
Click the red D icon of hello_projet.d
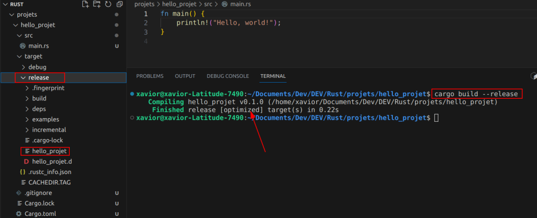tap(26, 162)
